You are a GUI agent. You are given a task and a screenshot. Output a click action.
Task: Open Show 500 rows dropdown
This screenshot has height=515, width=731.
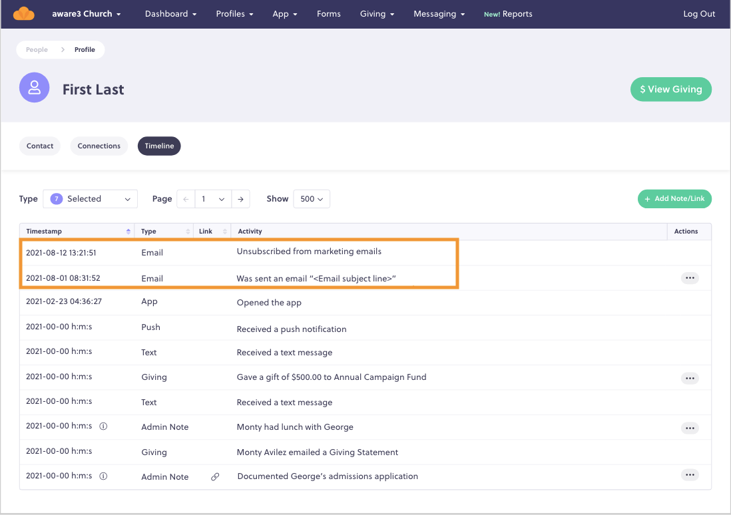[312, 199]
